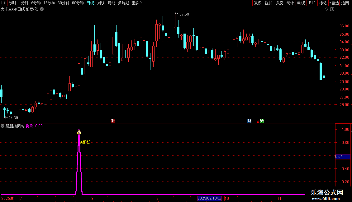Screen dimensions: 352x202
Task: Click the 股朋指标网 indicator name
Action: [x=15, y=126]
